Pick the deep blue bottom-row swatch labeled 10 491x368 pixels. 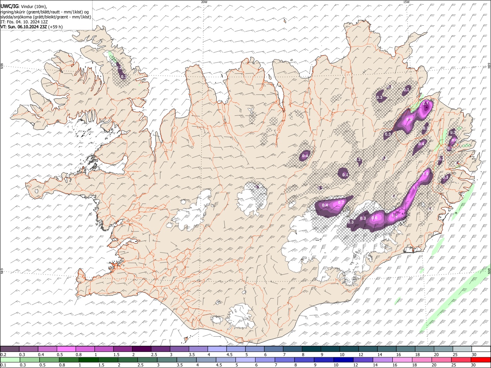(343, 360)
